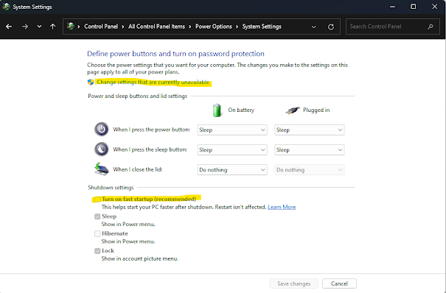Screen dimensions: 446x293
Task: Go forward using the forward arrow
Action: pos(25,27)
